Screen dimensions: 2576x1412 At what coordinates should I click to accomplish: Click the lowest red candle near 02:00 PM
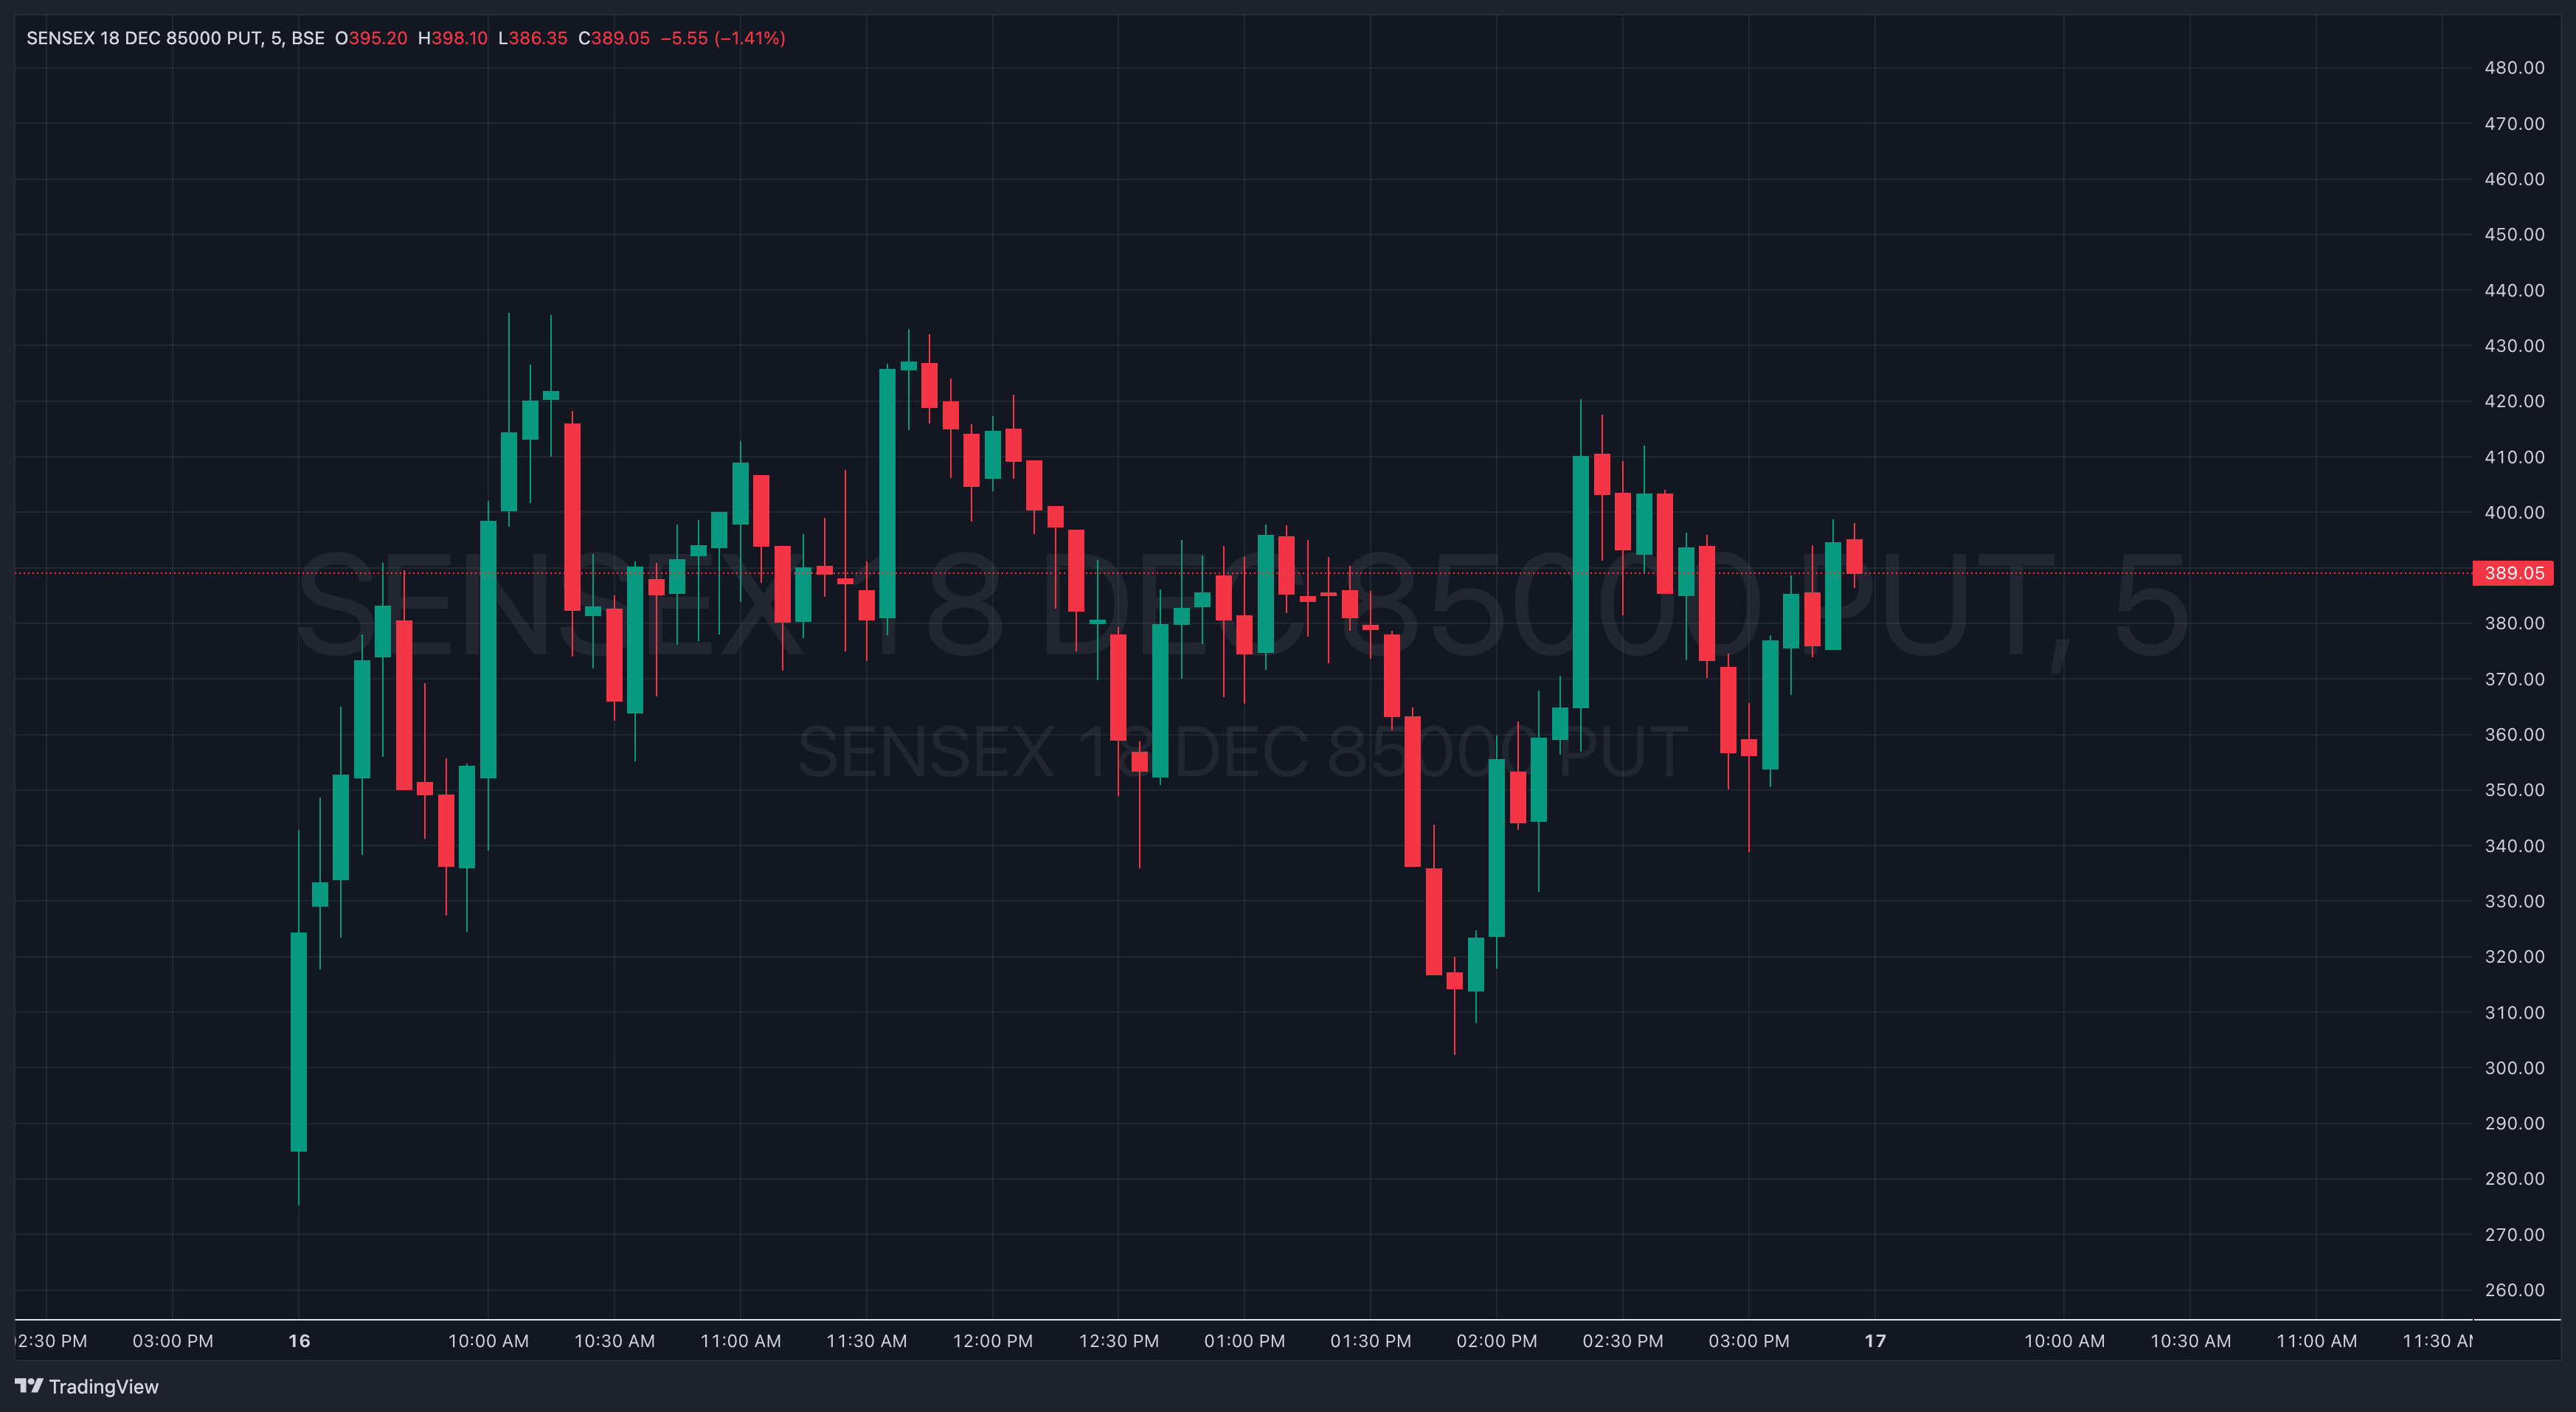click(x=1454, y=980)
